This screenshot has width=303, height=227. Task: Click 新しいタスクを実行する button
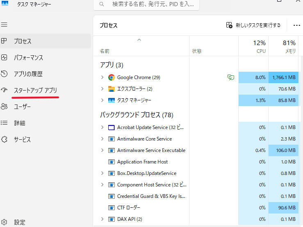point(253,25)
